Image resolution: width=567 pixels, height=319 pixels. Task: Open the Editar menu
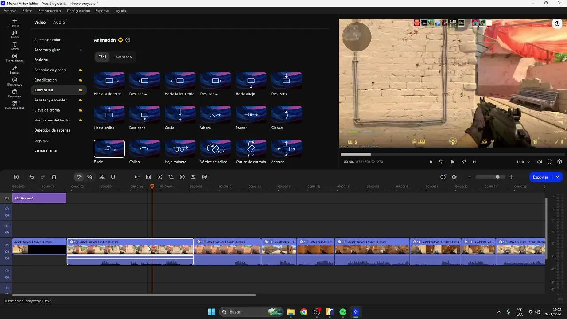[27, 11]
